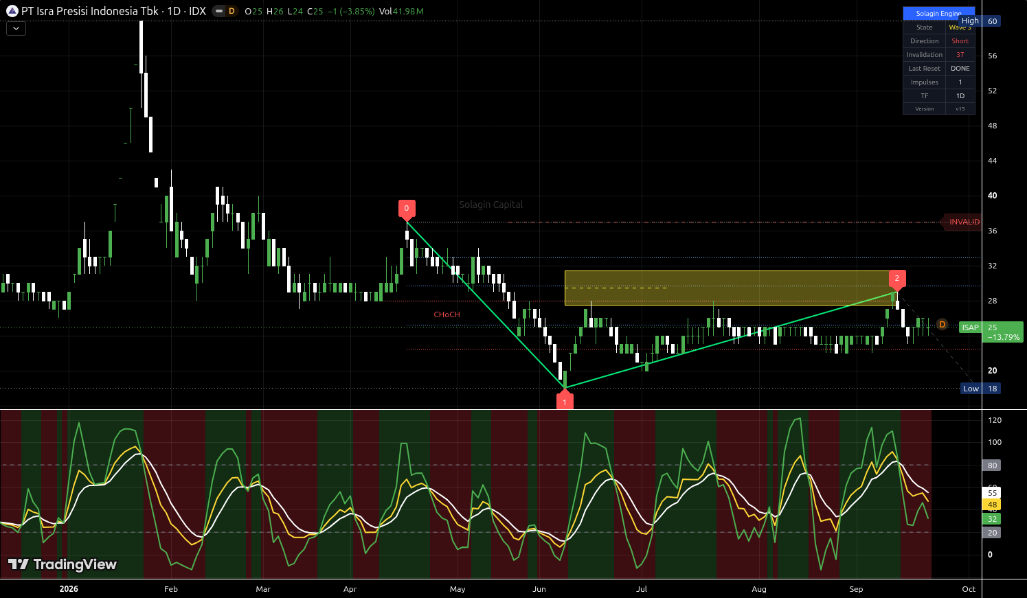This screenshot has height=598, width=1027.
Task: Click the State row label in table
Action: click(924, 27)
